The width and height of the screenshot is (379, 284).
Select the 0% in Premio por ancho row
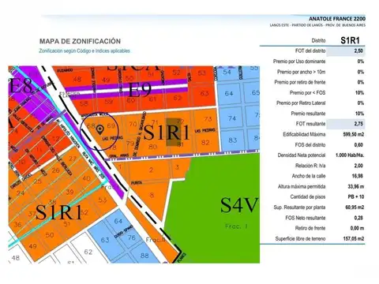361,72
